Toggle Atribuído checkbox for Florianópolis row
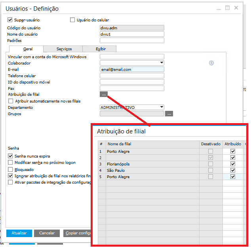The width and height of the screenshot is (251, 247). tap(233, 164)
